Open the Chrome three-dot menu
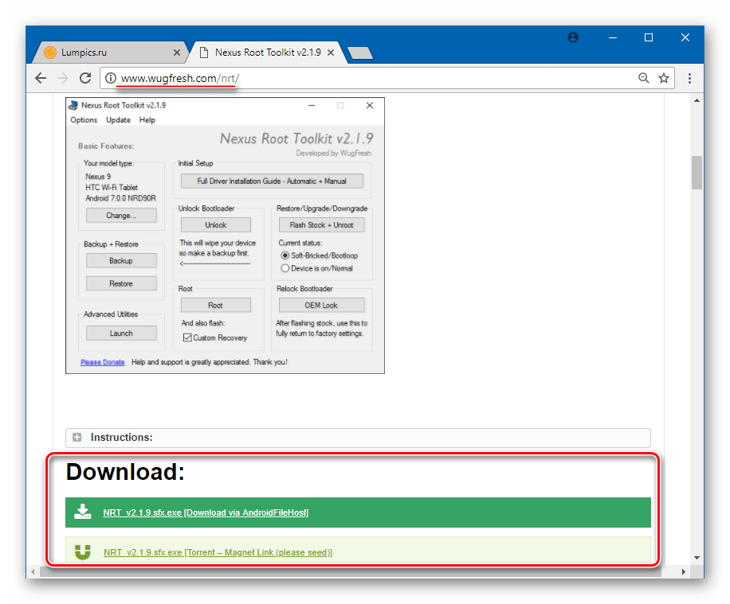This screenshot has height=604, width=730. (689, 78)
